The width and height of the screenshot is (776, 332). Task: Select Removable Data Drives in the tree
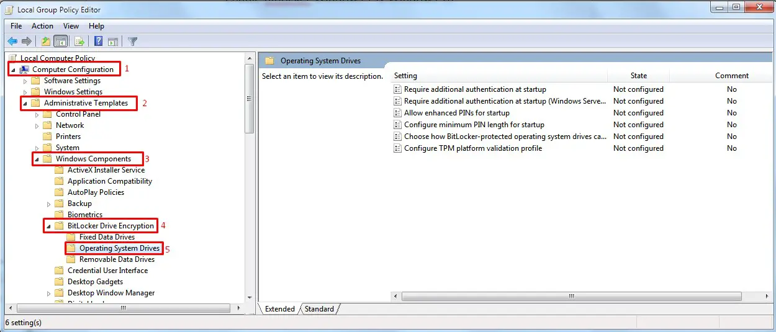(117, 259)
